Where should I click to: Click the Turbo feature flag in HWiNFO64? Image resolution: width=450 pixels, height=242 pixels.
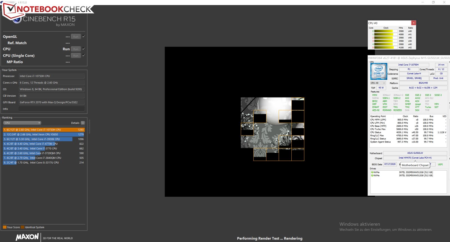(x=428, y=107)
